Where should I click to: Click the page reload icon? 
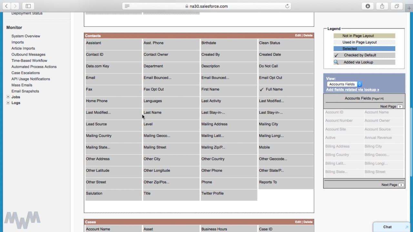(287, 6)
